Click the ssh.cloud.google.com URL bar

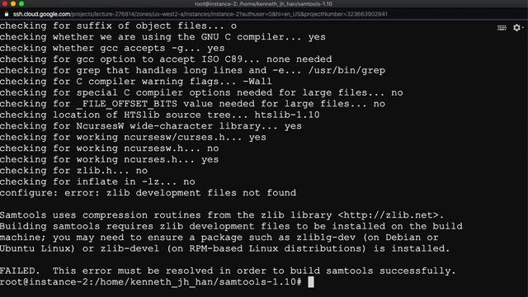pos(200,14)
